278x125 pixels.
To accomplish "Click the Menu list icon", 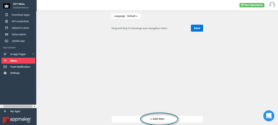I will point(5,61).
